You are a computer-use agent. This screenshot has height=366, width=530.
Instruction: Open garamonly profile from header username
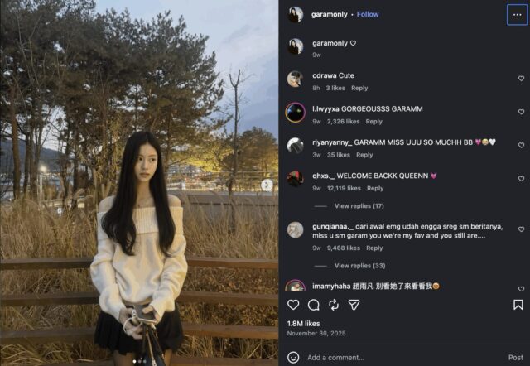click(x=330, y=14)
